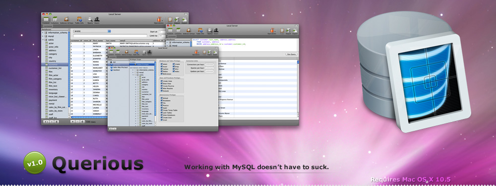496x186 pixels.
Task: Click Export icon in the query window
Action: [295, 31]
